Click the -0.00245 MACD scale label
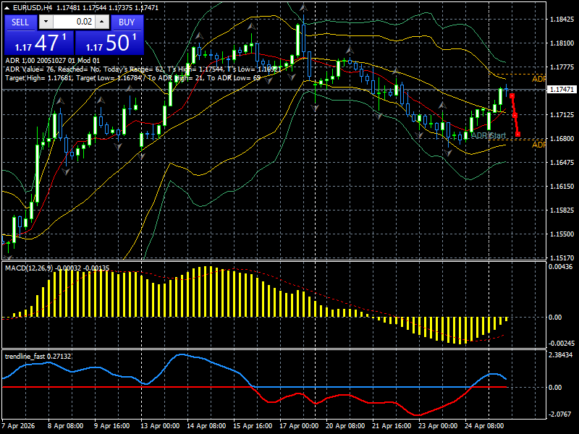The height and width of the screenshot is (434, 579). coord(562,344)
